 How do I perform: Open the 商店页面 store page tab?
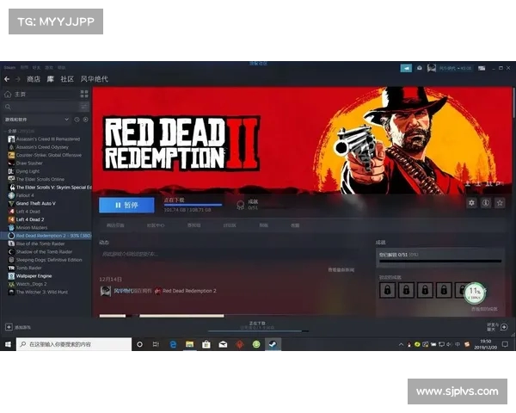(x=115, y=225)
